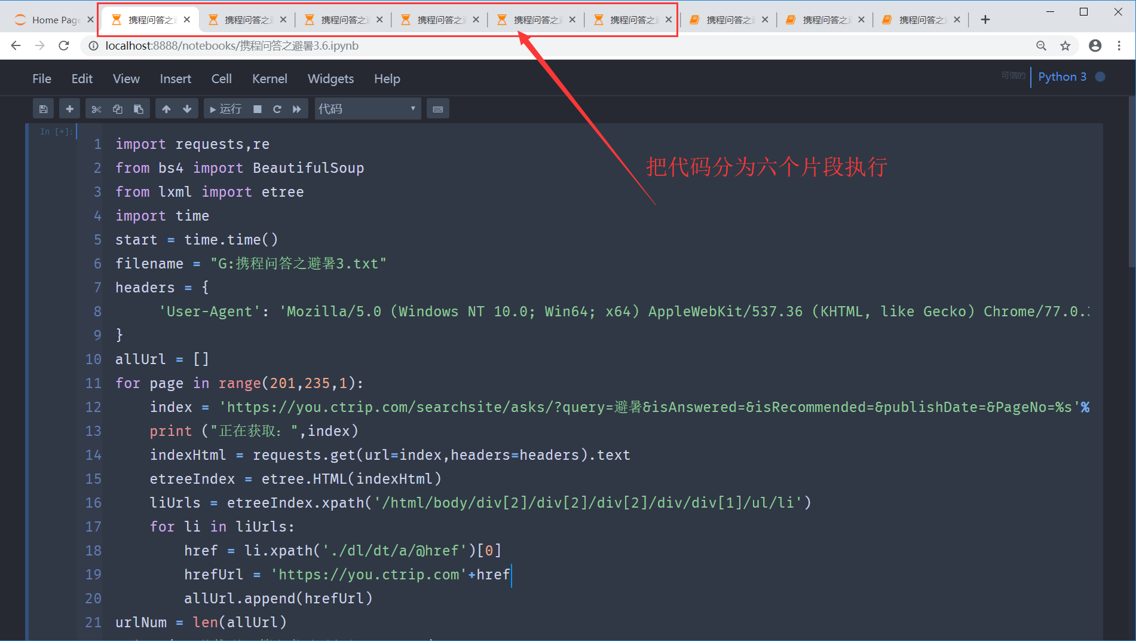The width and height of the screenshot is (1136, 641).
Task: Click the localhost:8888 address bar URL
Action: click(232, 45)
